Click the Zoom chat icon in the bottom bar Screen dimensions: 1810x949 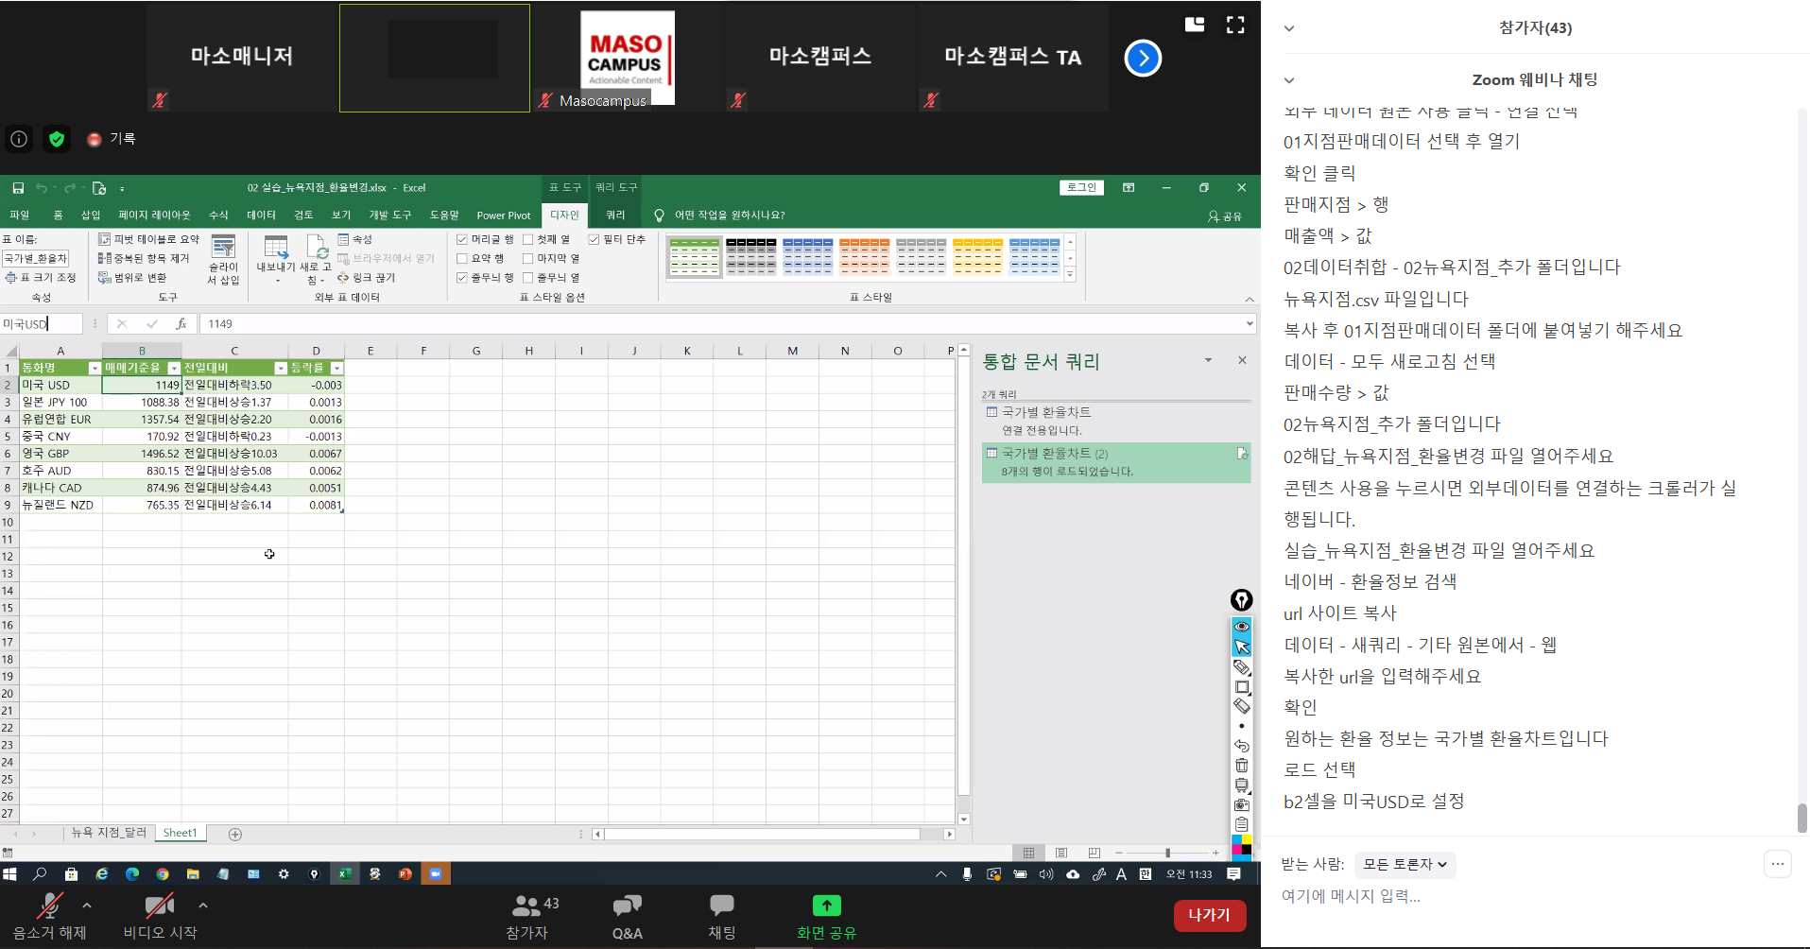pyautogui.click(x=721, y=906)
